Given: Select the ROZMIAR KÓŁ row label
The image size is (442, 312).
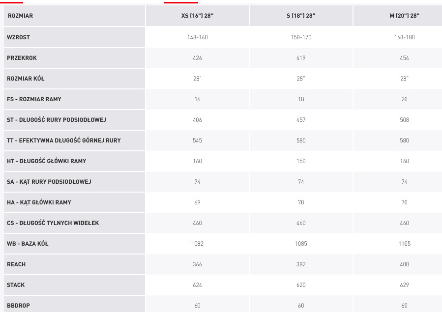Looking at the screenshot, I should coord(26,79).
